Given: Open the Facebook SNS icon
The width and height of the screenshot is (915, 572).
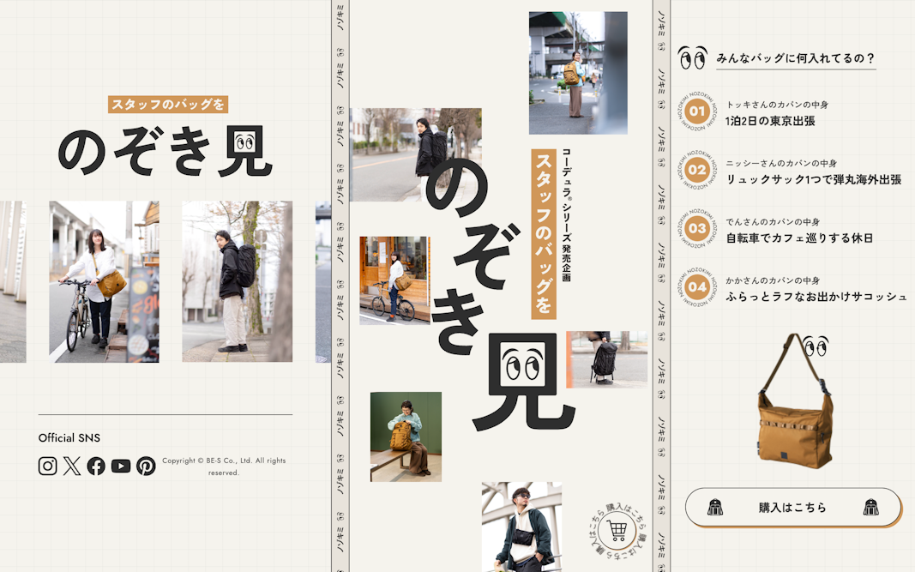Looking at the screenshot, I should point(96,466).
